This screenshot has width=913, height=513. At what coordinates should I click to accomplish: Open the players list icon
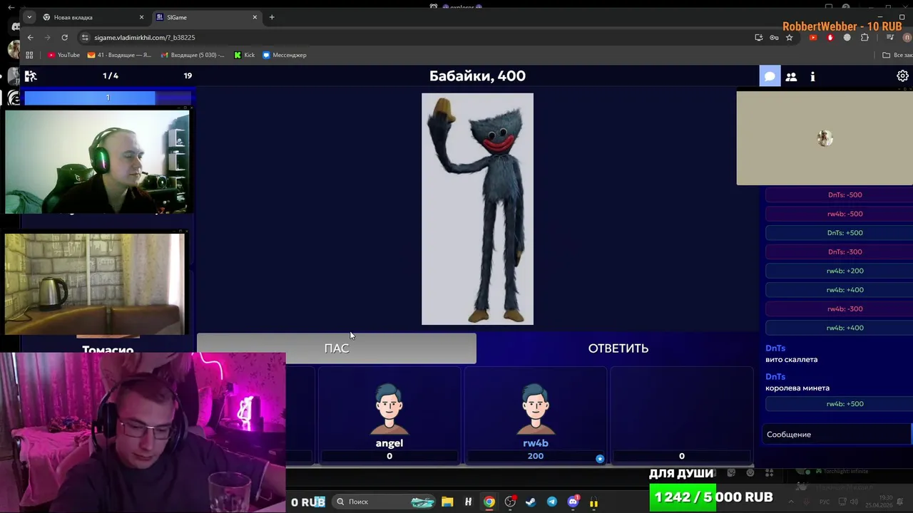(x=791, y=76)
